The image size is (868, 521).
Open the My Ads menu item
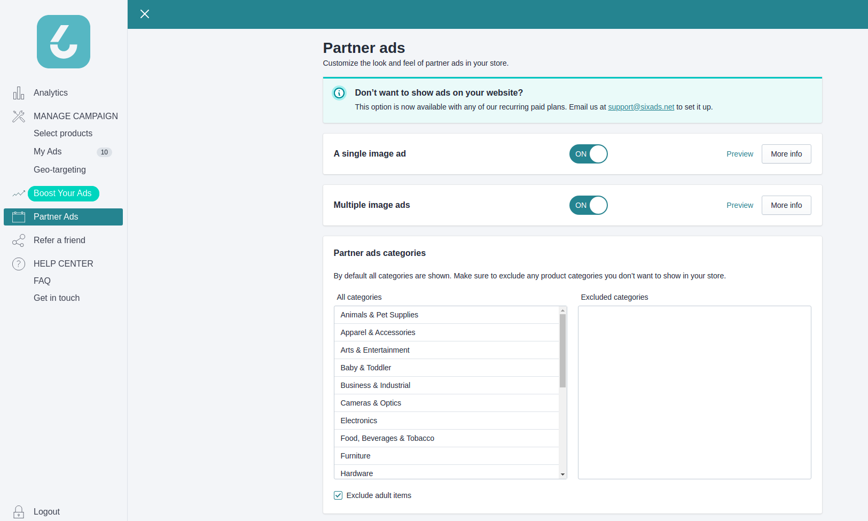coord(48,152)
